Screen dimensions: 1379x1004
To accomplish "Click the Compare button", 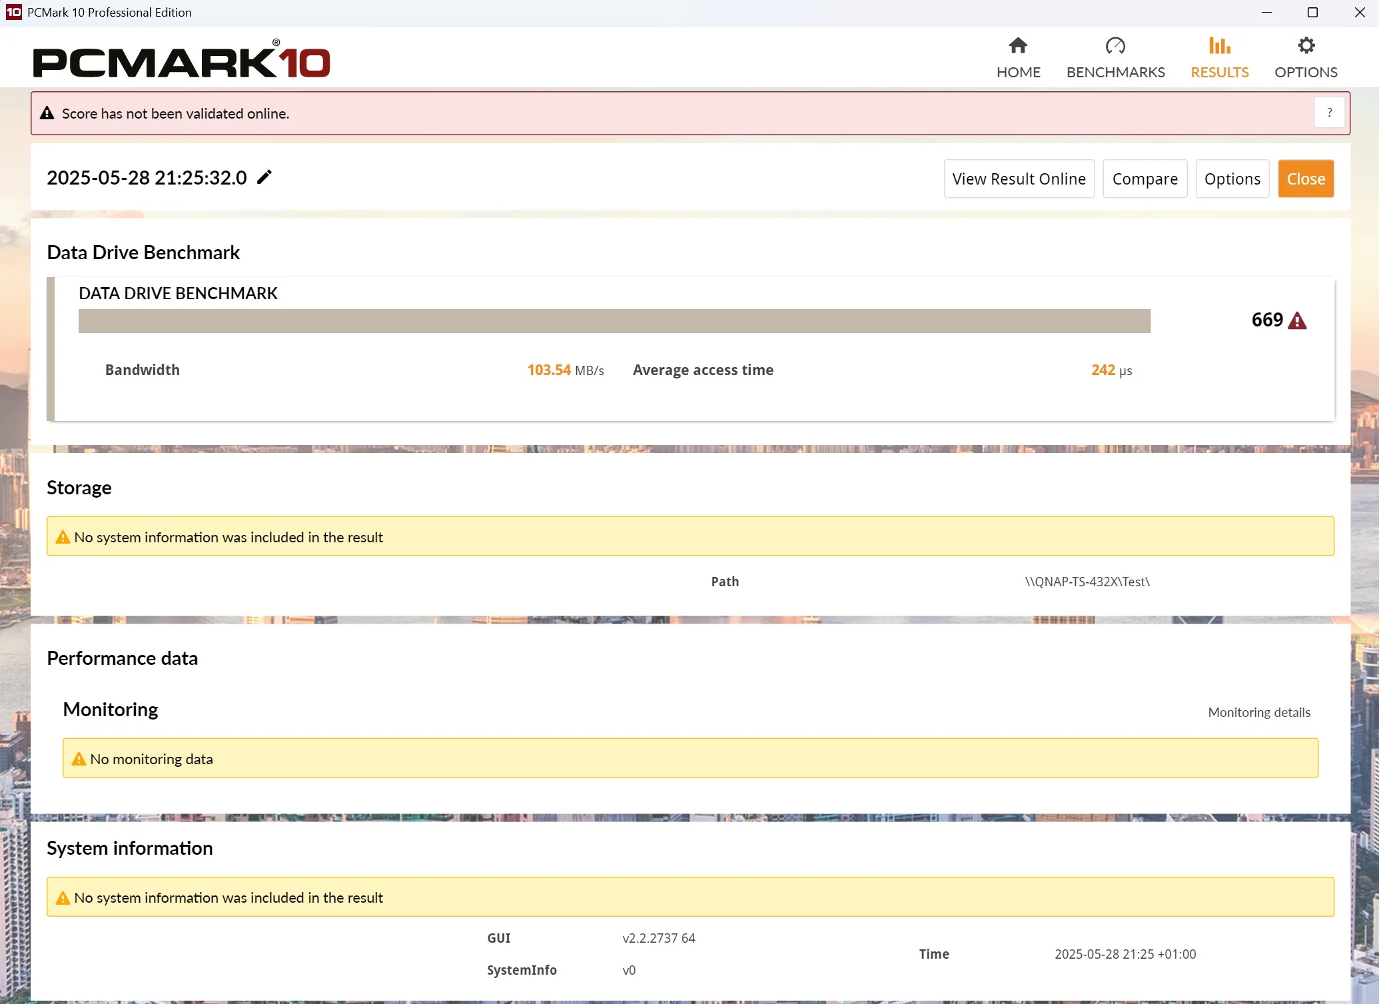I will (x=1145, y=179).
